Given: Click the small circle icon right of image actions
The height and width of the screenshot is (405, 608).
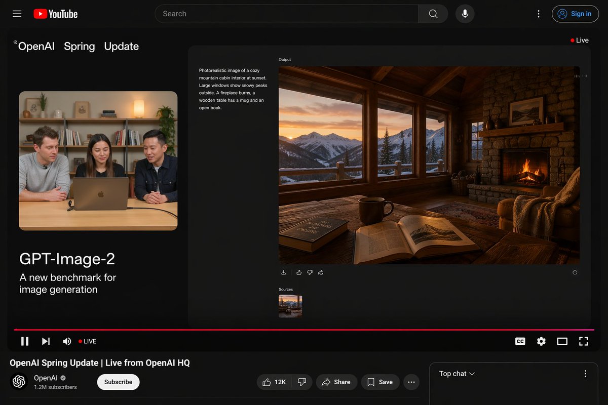Looking at the screenshot, I should tap(575, 272).
